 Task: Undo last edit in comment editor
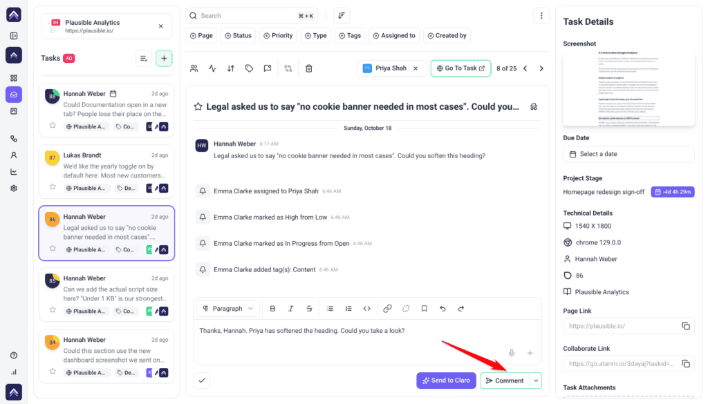pos(442,309)
